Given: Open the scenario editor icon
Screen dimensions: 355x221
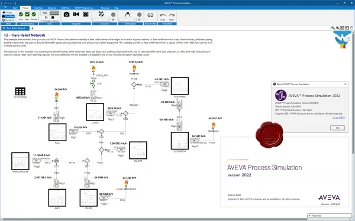Looking at the screenshot, I should [x=101, y=14].
